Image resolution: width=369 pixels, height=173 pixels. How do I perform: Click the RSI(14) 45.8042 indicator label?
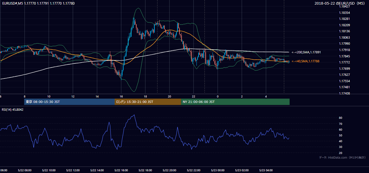point(13,110)
